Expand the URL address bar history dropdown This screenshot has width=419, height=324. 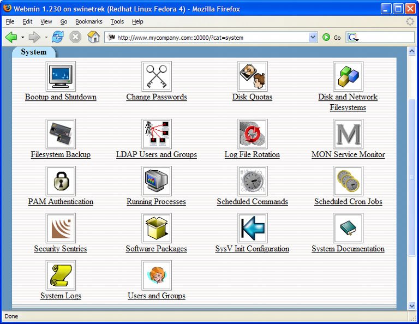point(313,38)
